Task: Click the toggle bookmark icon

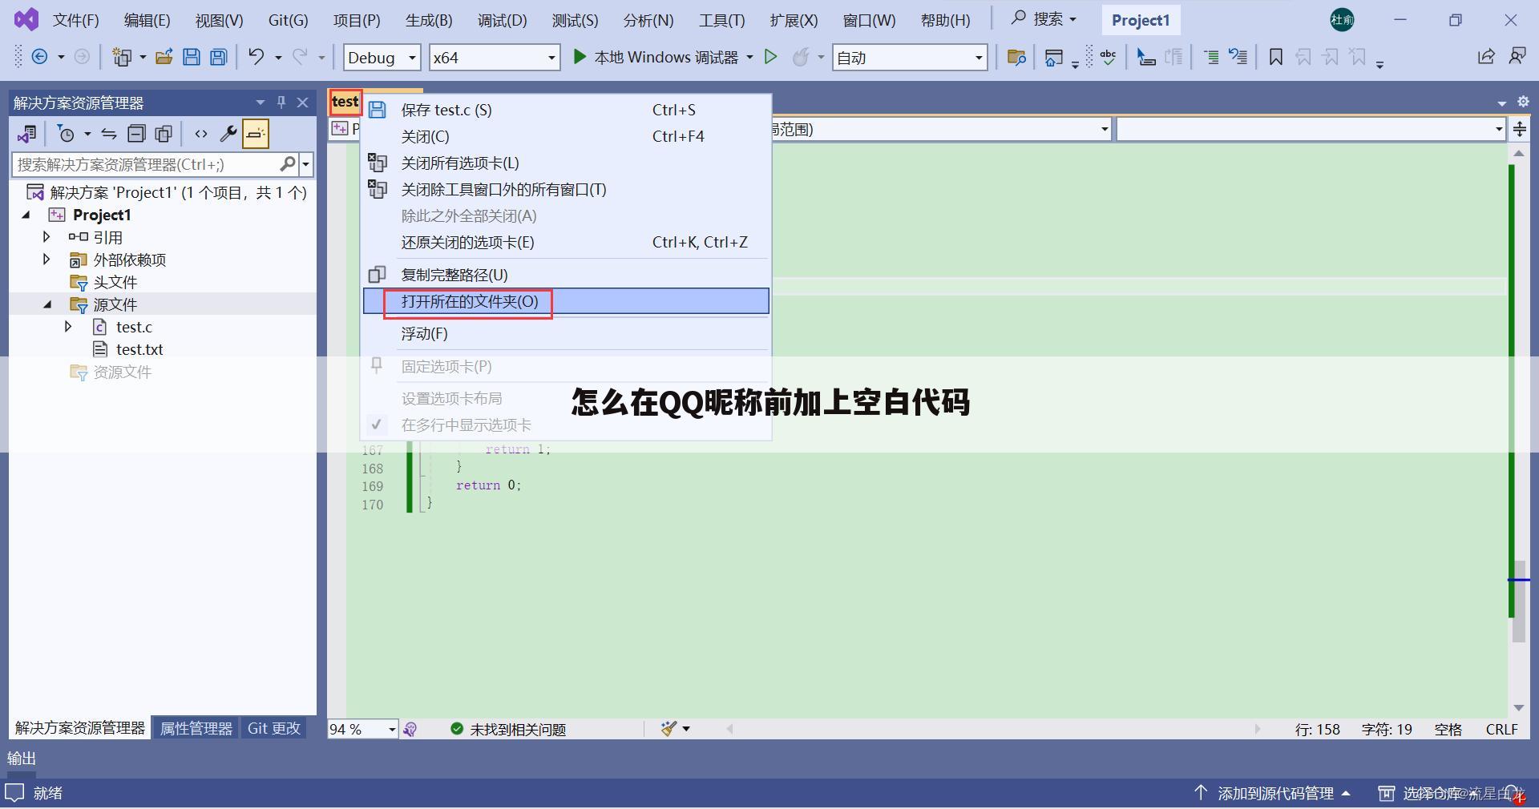Action: coord(1276,57)
